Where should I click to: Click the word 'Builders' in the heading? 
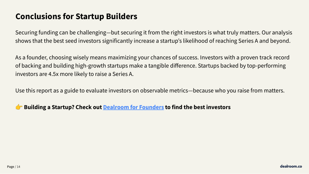122,16
